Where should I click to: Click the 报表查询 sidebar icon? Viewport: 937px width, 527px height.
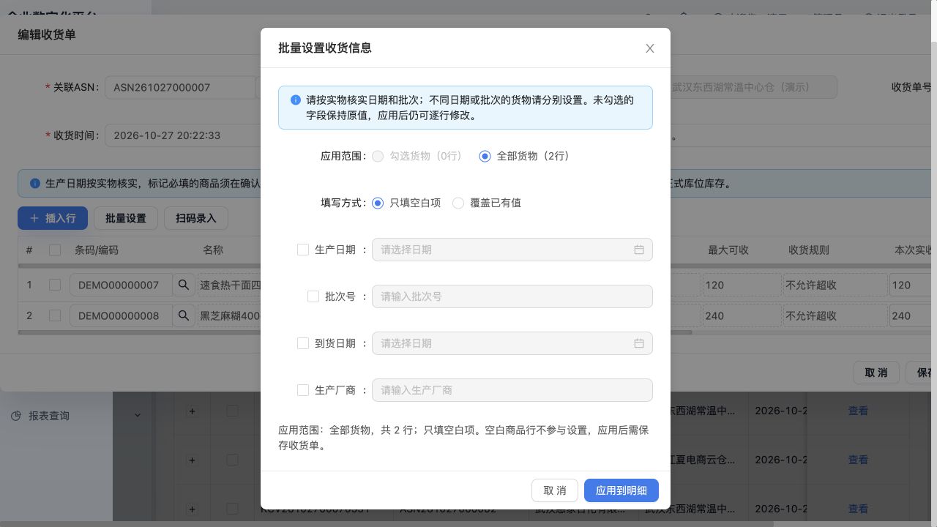(x=16, y=416)
